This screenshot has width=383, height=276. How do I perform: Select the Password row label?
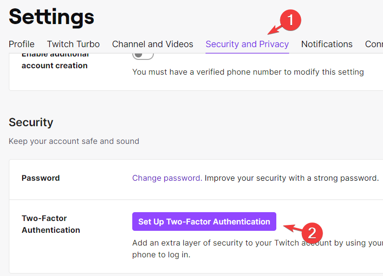[x=40, y=178]
